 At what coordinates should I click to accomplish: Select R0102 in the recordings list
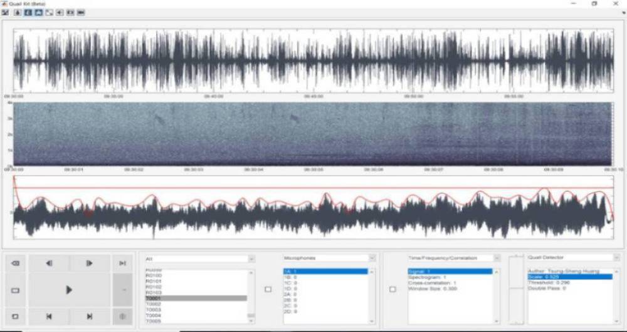[x=196, y=286]
